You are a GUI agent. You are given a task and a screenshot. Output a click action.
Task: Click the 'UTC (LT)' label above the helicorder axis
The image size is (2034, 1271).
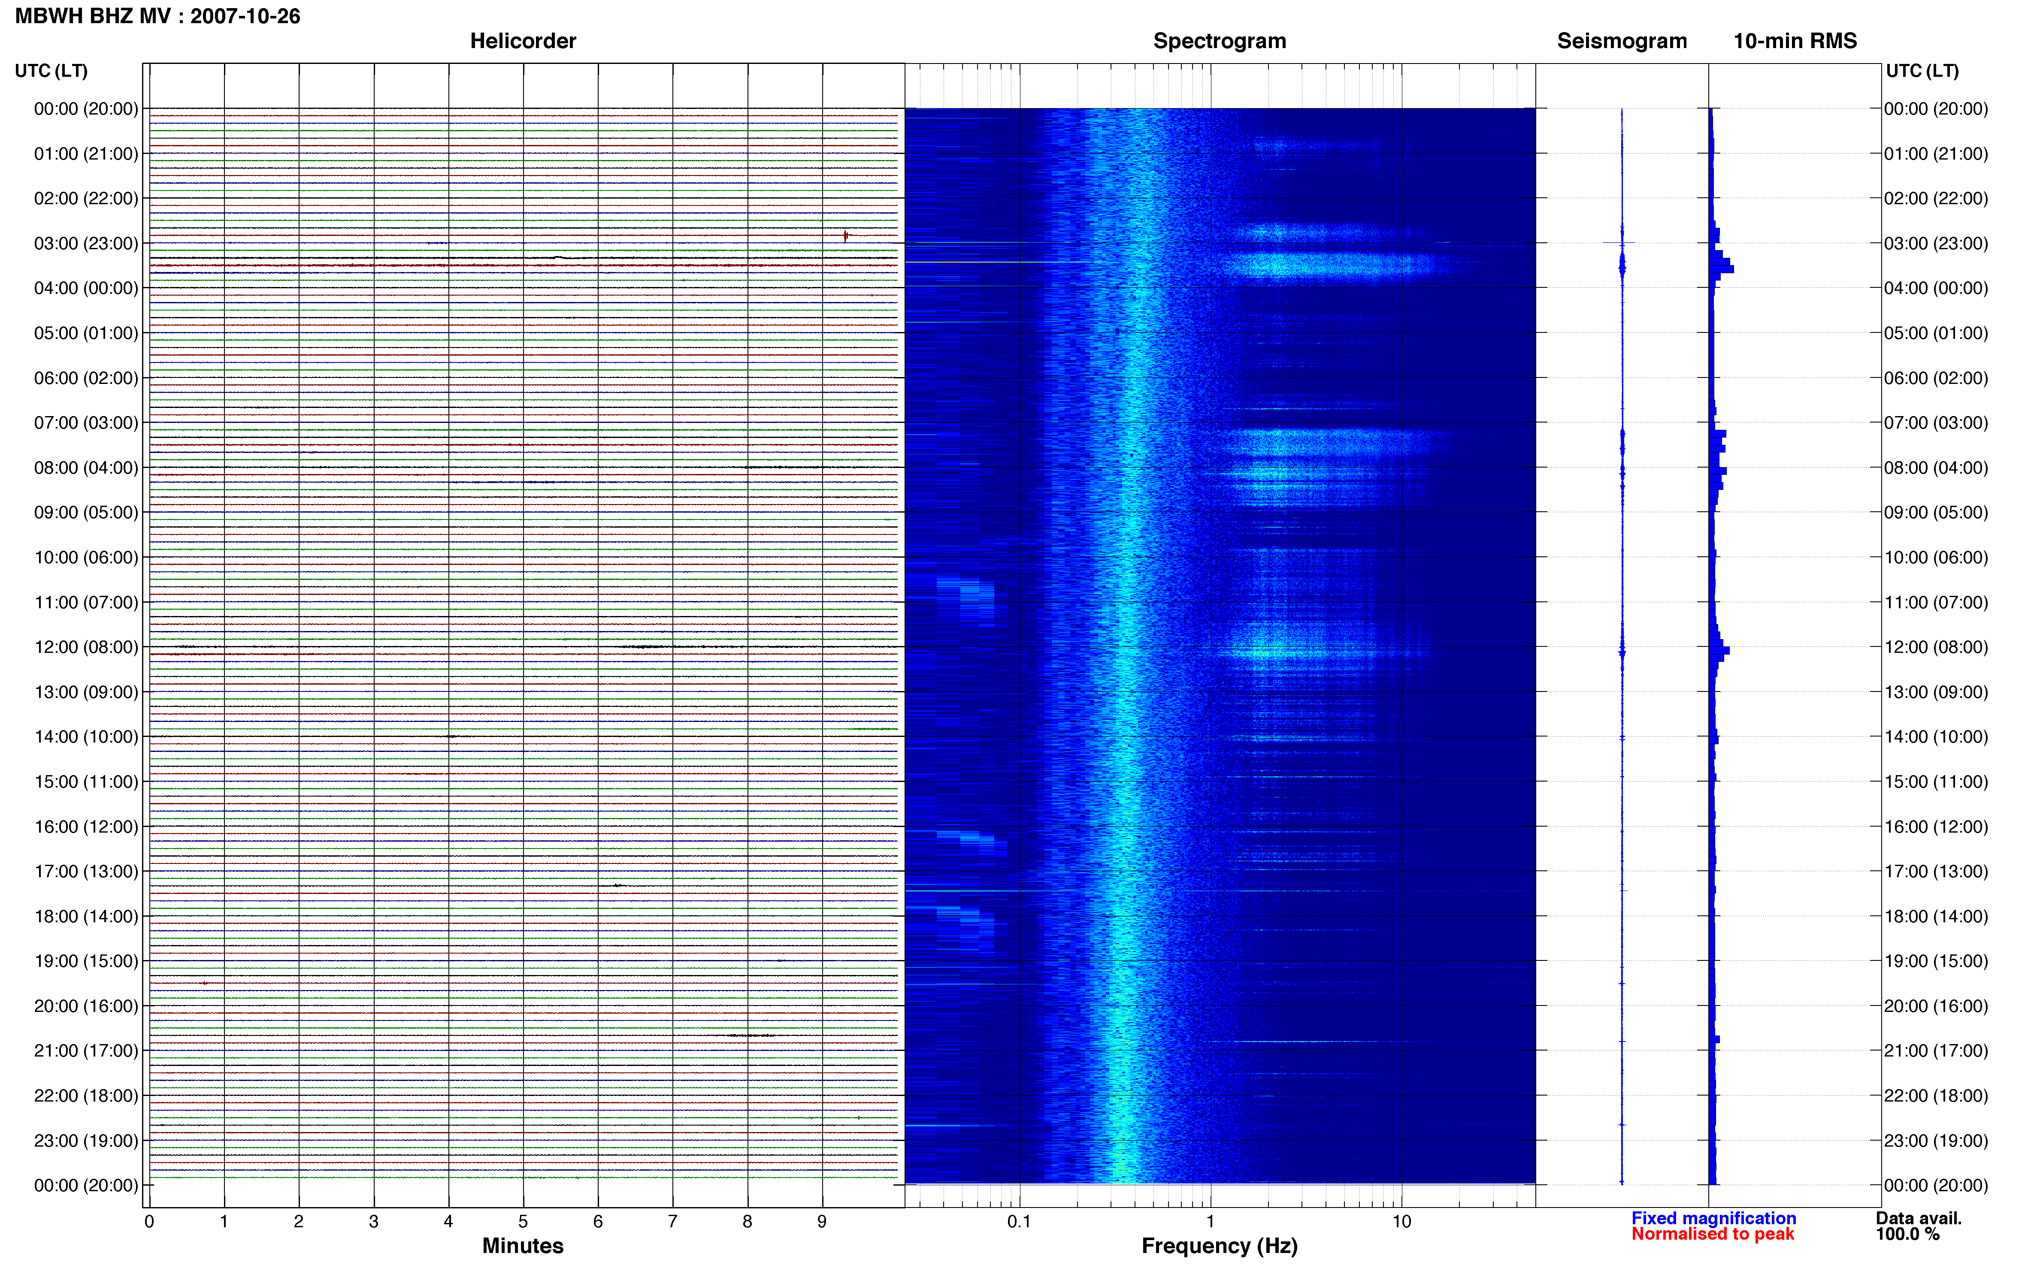coord(51,71)
